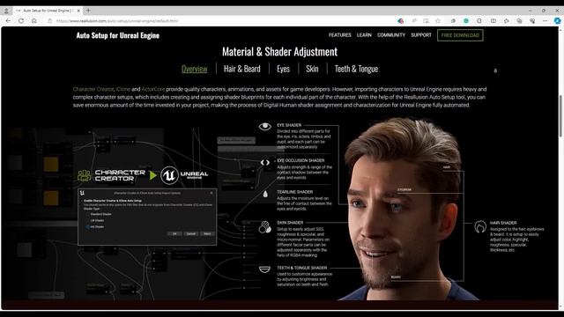Click the EYE SHADER label text
Viewport: 564px width, 317px height.
289,125
